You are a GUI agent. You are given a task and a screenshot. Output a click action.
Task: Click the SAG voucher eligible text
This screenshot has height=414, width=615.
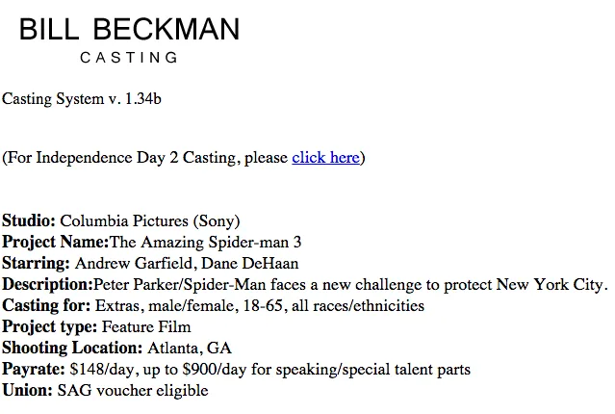(133, 391)
